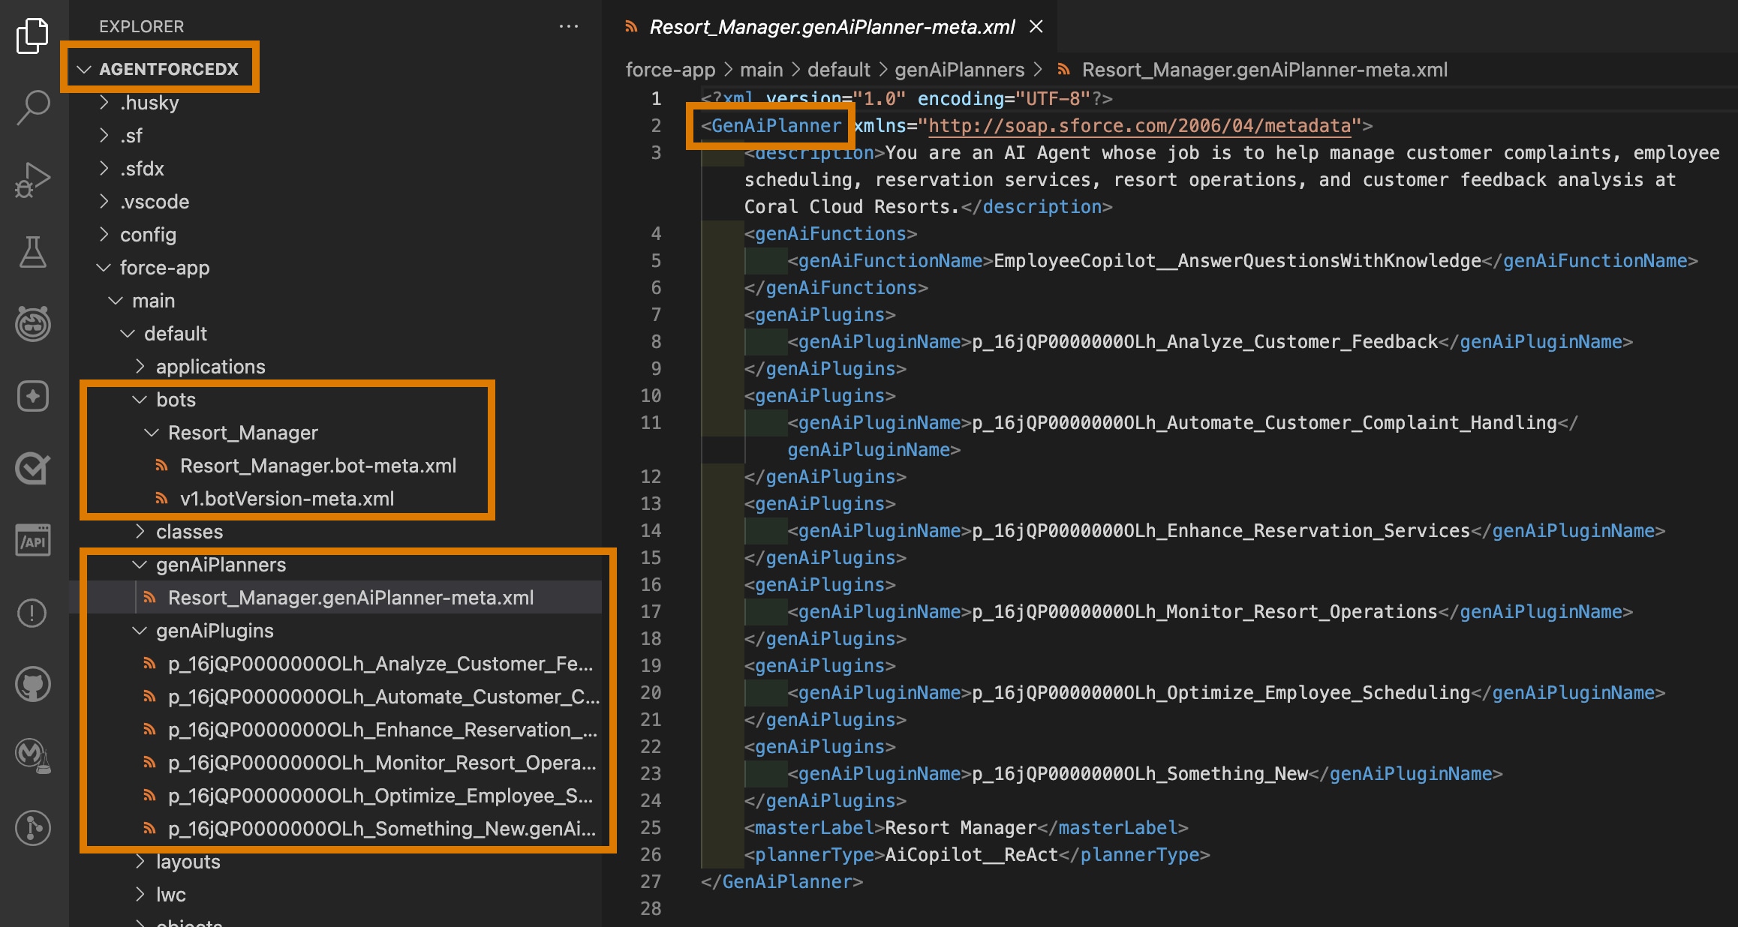Click the EXPLORER panel title
This screenshot has height=927, width=1738.
[141, 27]
